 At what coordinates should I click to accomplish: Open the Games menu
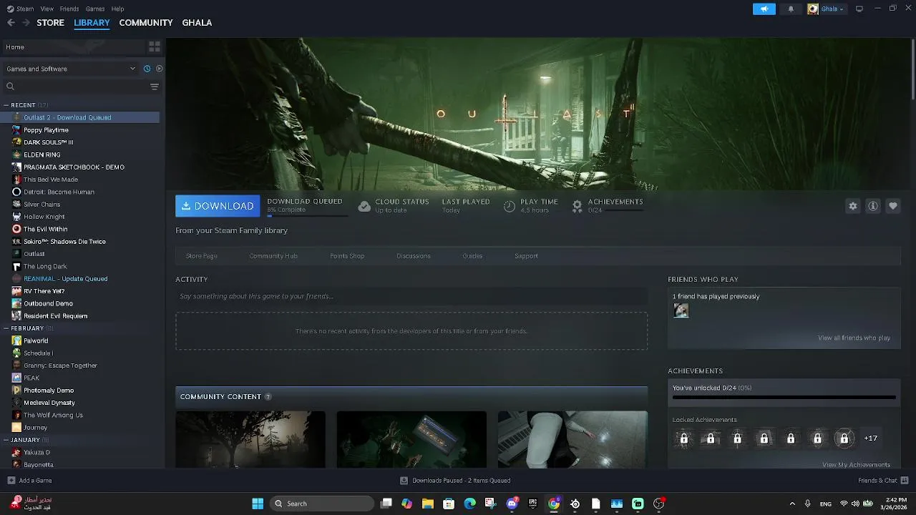tap(95, 9)
